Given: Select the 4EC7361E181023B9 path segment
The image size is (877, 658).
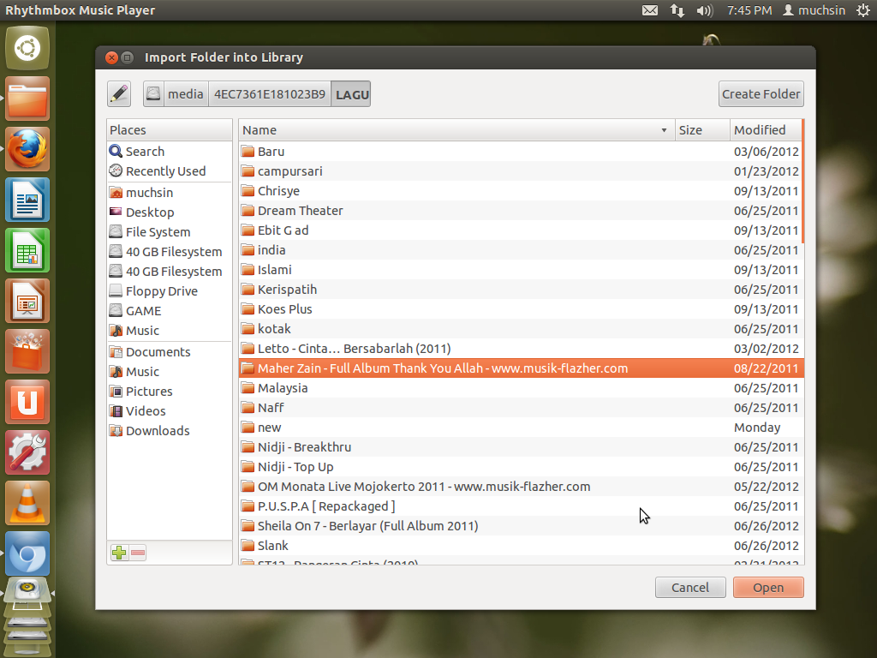Looking at the screenshot, I should click(x=270, y=94).
